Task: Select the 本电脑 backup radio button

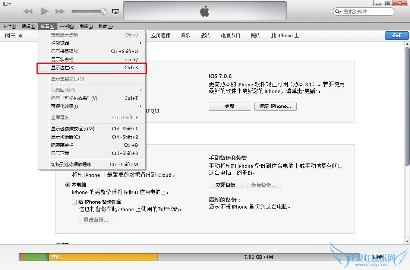Action: (x=68, y=185)
